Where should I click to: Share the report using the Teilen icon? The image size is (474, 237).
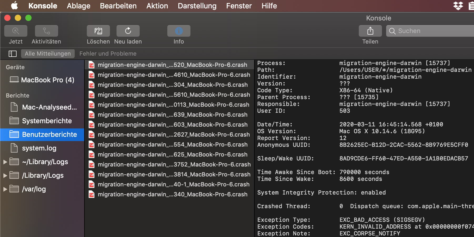370,31
